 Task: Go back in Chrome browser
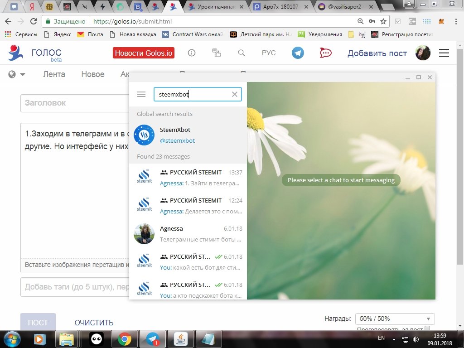pos(8,21)
